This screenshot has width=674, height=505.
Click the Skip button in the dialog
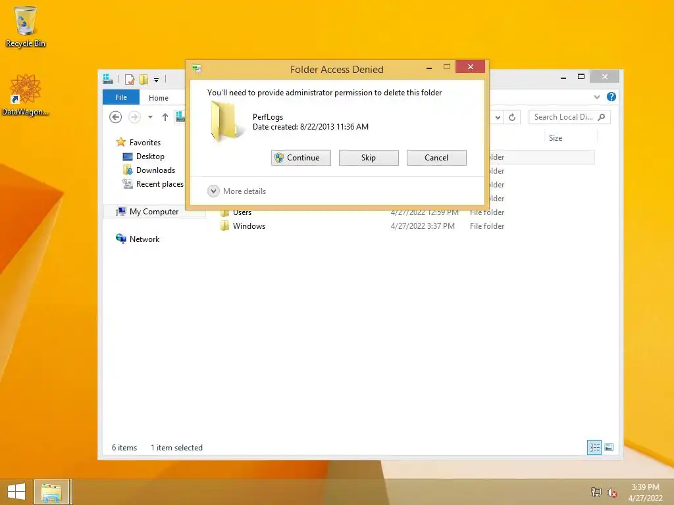tap(369, 158)
